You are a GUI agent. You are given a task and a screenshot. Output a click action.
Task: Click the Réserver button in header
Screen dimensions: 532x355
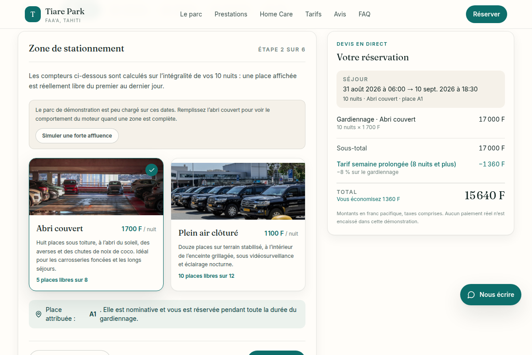point(486,14)
